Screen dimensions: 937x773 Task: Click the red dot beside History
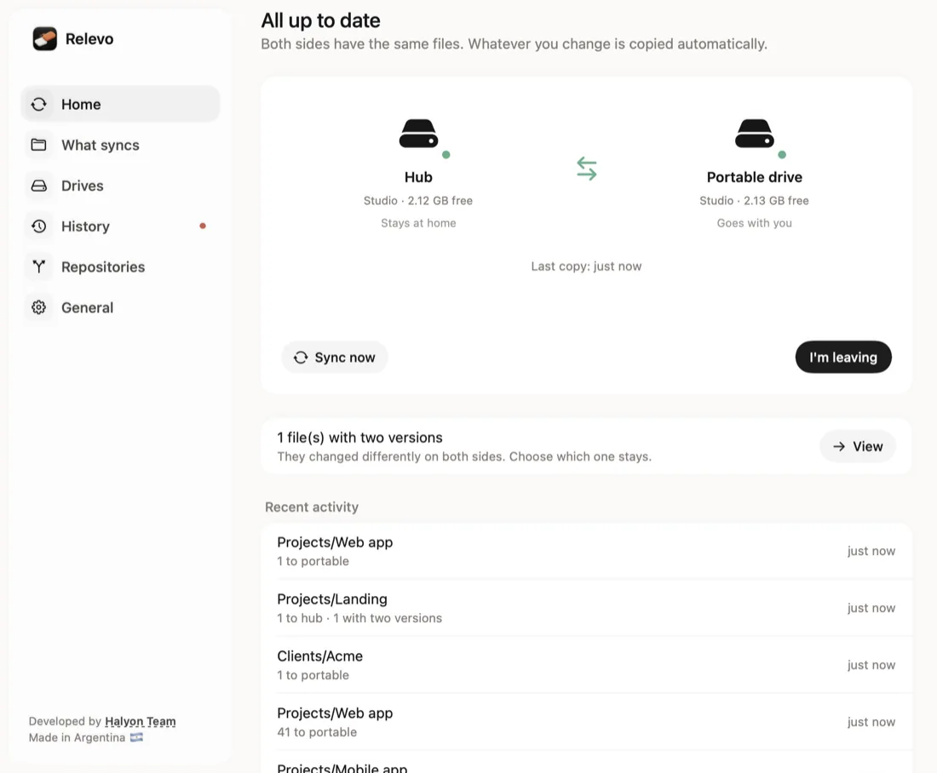point(203,226)
